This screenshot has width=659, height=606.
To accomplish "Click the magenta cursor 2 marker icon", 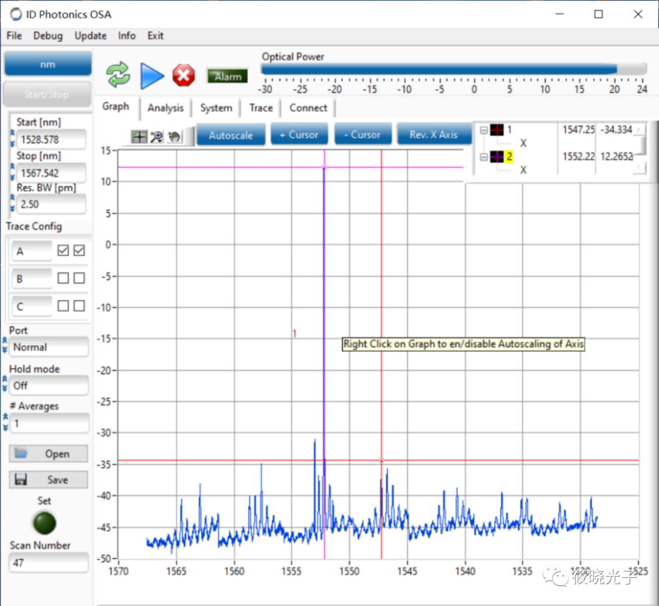I will (497, 157).
